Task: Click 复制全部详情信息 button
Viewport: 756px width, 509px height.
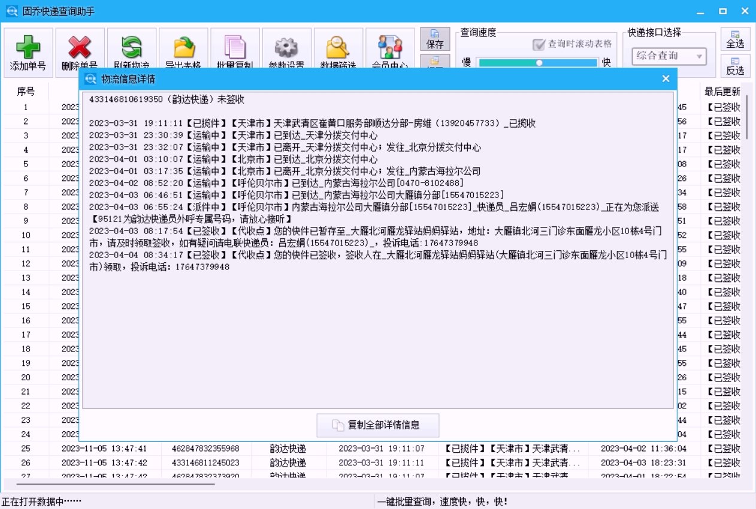Action: click(378, 425)
